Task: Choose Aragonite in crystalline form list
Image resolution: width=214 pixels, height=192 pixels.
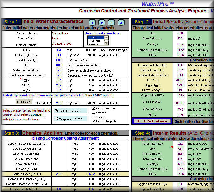Action: tap(96, 41)
